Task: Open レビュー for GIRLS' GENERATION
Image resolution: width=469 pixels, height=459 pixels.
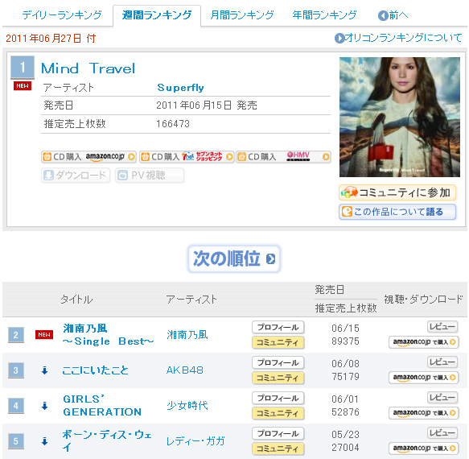Action: (x=442, y=397)
